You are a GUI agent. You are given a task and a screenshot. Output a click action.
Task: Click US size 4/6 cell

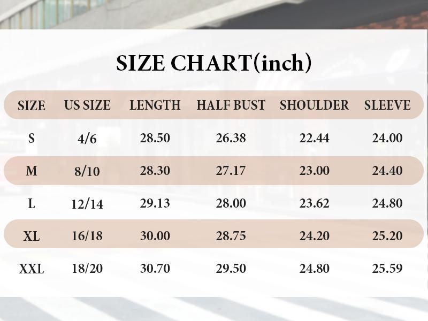pos(87,139)
